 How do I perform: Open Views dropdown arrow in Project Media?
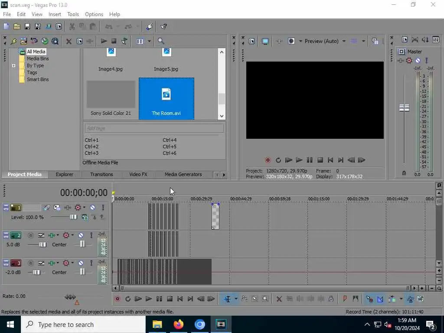pyautogui.click(x=149, y=41)
